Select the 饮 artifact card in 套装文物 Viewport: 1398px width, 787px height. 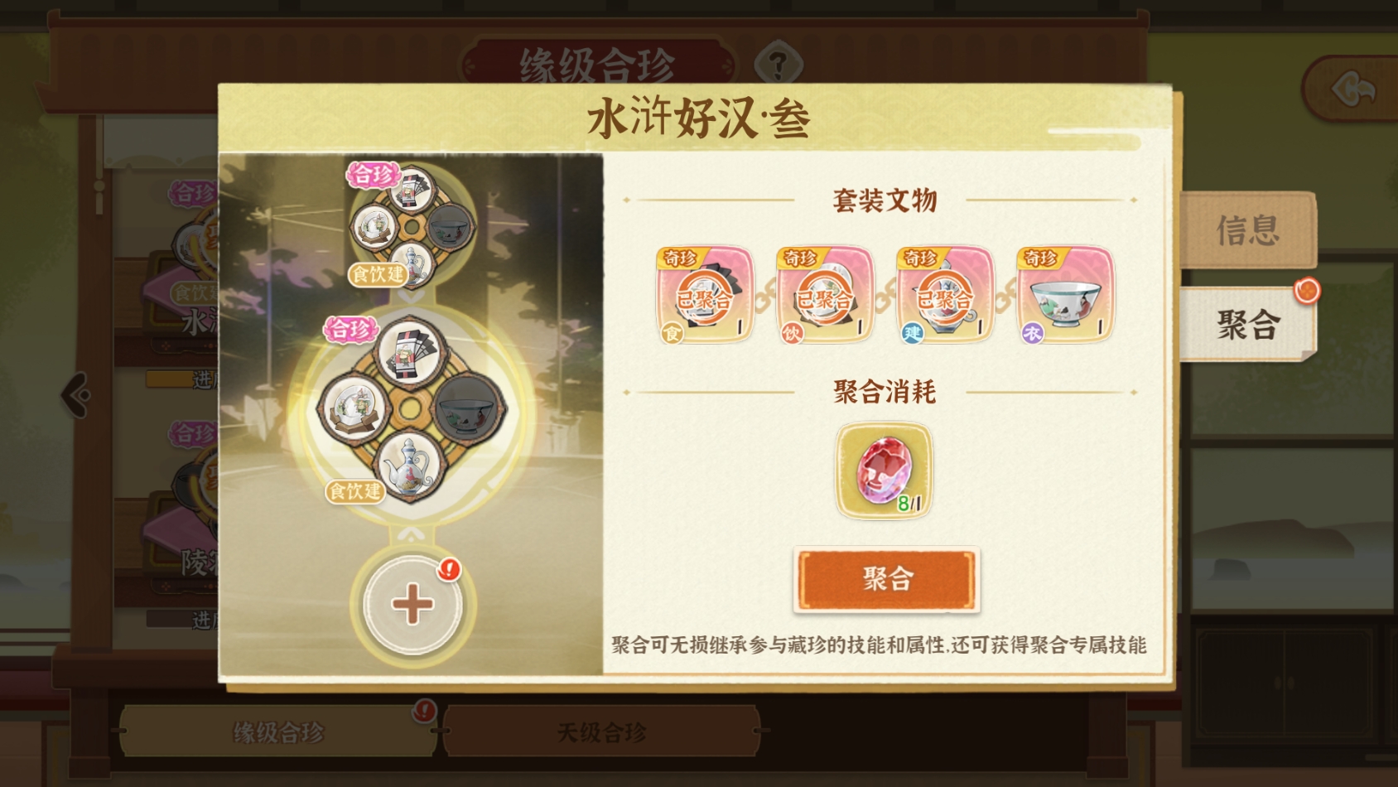click(x=825, y=295)
